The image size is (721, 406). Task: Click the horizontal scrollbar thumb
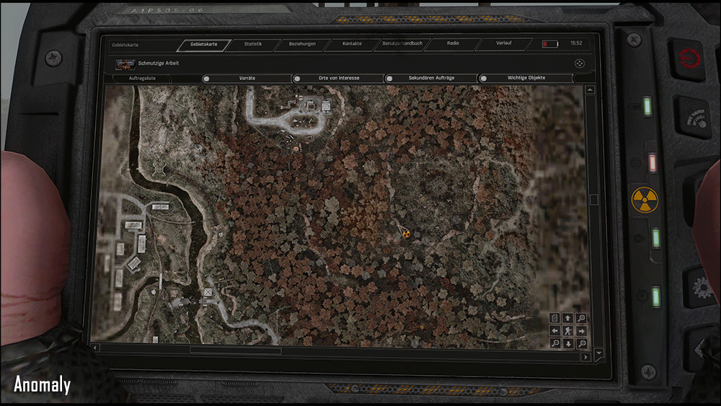236,350
